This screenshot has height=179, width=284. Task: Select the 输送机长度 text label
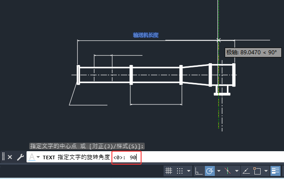146,35
